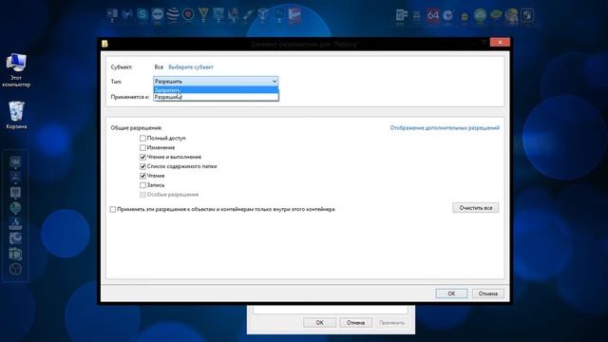Open the red-and-white icon after Photoshop

pyautogui.click(x=294, y=15)
